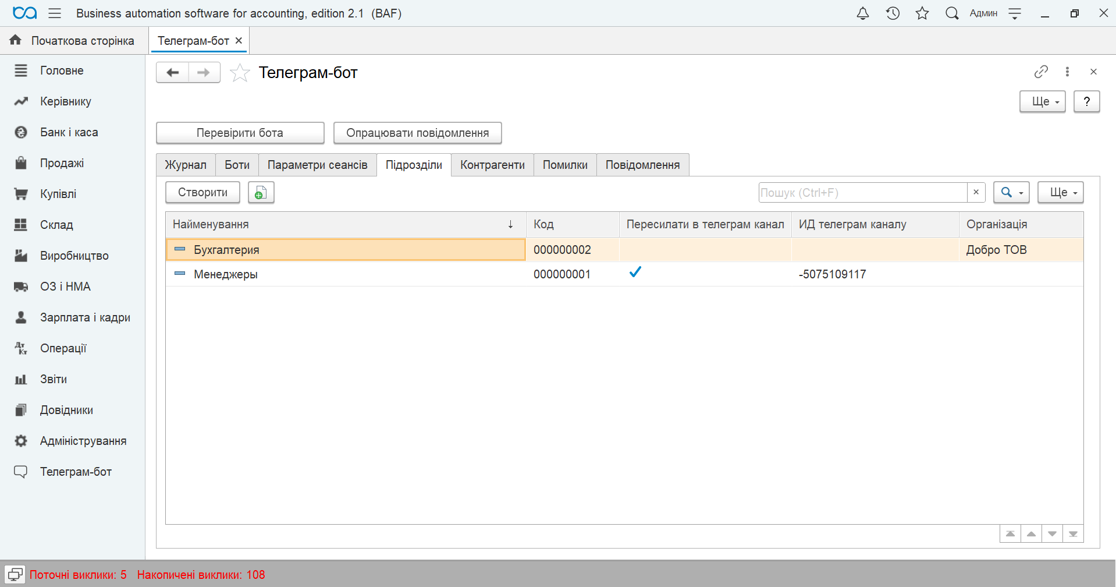This screenshot has width=1116, height=587.
Task: Open the three-dots form options icon
Action: (1067, 72)
